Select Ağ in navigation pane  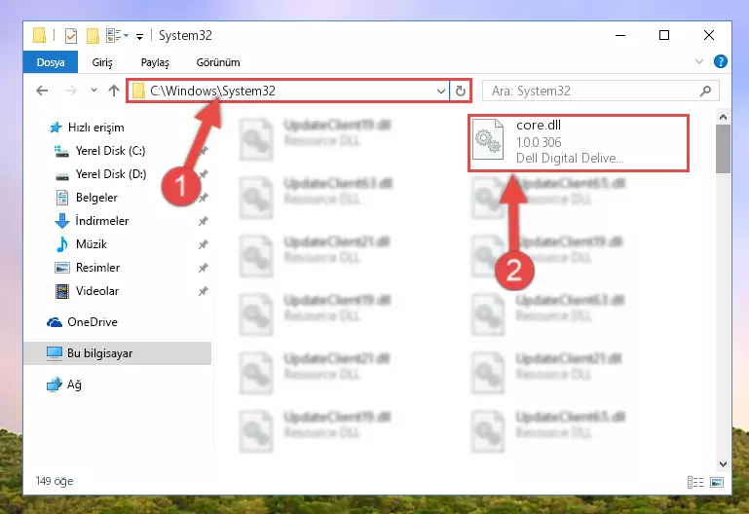pyautogui.click(x=74, y=385)
